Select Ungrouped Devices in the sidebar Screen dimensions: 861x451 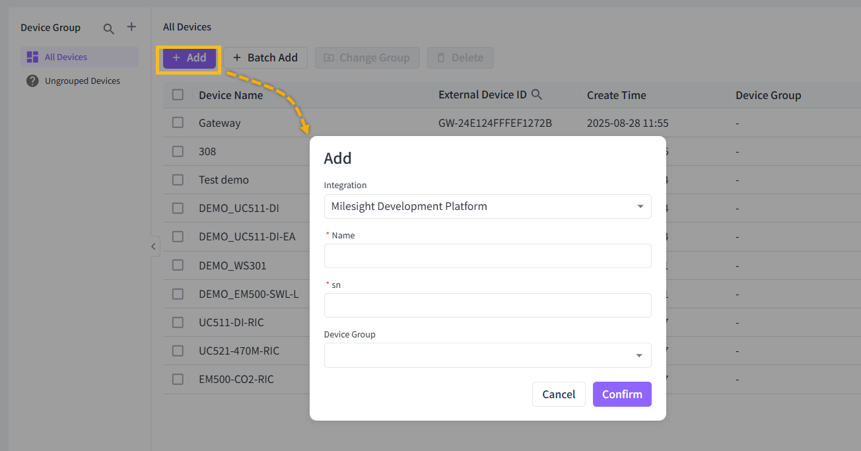point(82,81)
